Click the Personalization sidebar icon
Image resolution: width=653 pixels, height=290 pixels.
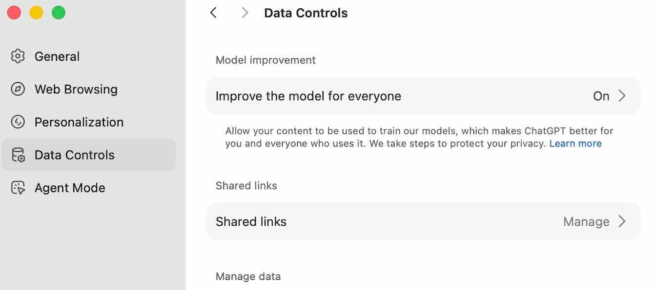[18, 122]
